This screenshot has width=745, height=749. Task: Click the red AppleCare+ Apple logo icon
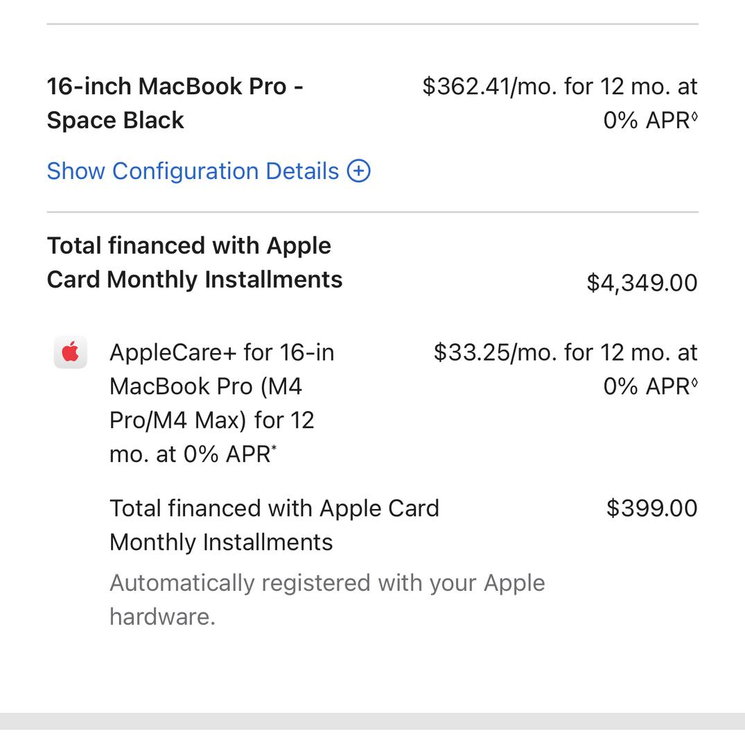71,353
